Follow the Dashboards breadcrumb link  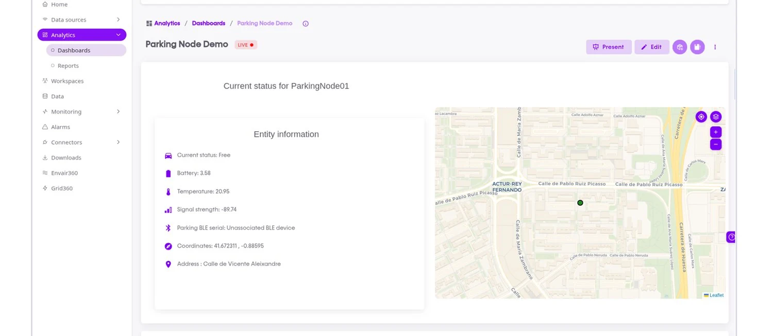(x=209, y=24)
